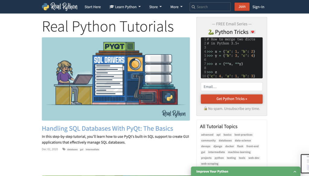Click the Improve Your Python label
This screenshot has height=176, width=309.
tap(212, 171)
